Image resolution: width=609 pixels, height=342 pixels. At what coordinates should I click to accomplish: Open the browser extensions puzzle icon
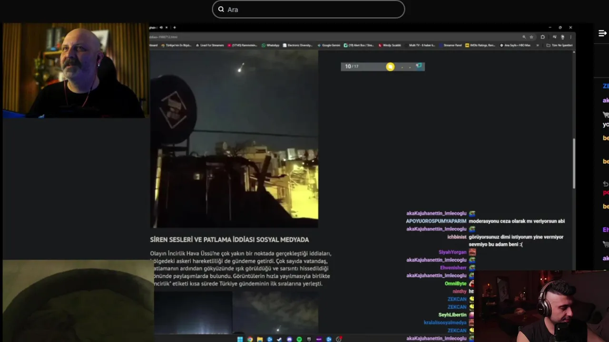tap(542, 37)
